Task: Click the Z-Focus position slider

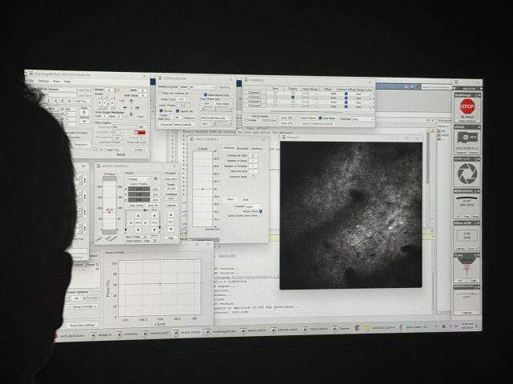Action: [x=110, y=210]
